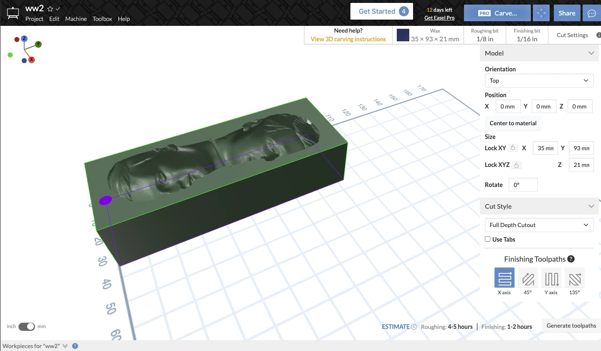The height and width of the screenshot is (351, 601).
Task: Click the Easel logo icon
Action: click(x=13, y=13)
